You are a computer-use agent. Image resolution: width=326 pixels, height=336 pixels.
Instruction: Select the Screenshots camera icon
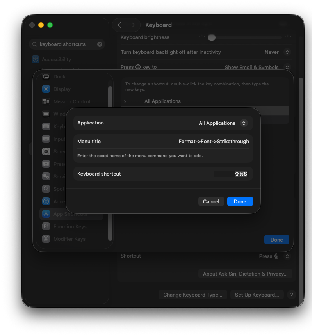click(46, 151)
